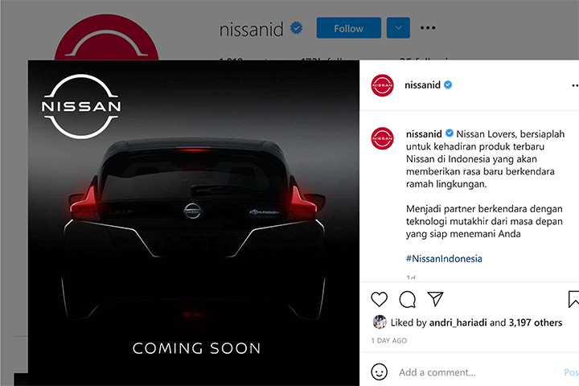Share the post with the paper plane icon

[435, 299]
